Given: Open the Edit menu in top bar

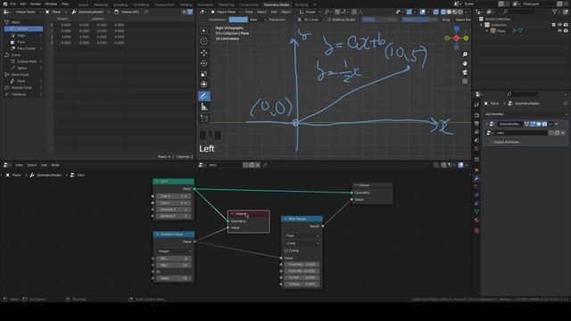Looking at the screenshot, I should 23,4.
